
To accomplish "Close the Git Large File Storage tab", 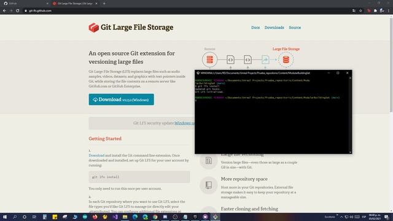I will (x=96, y=4).
